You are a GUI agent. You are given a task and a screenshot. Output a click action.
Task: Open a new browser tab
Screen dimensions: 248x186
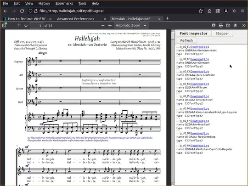(x=168, y=18)
